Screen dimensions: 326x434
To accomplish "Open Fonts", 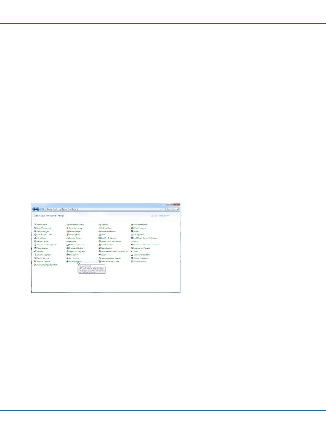I will pos(102,235).
